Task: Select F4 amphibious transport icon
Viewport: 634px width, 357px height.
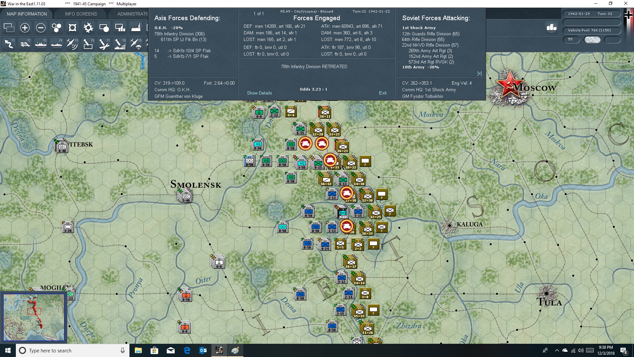Action: [56, 44]
